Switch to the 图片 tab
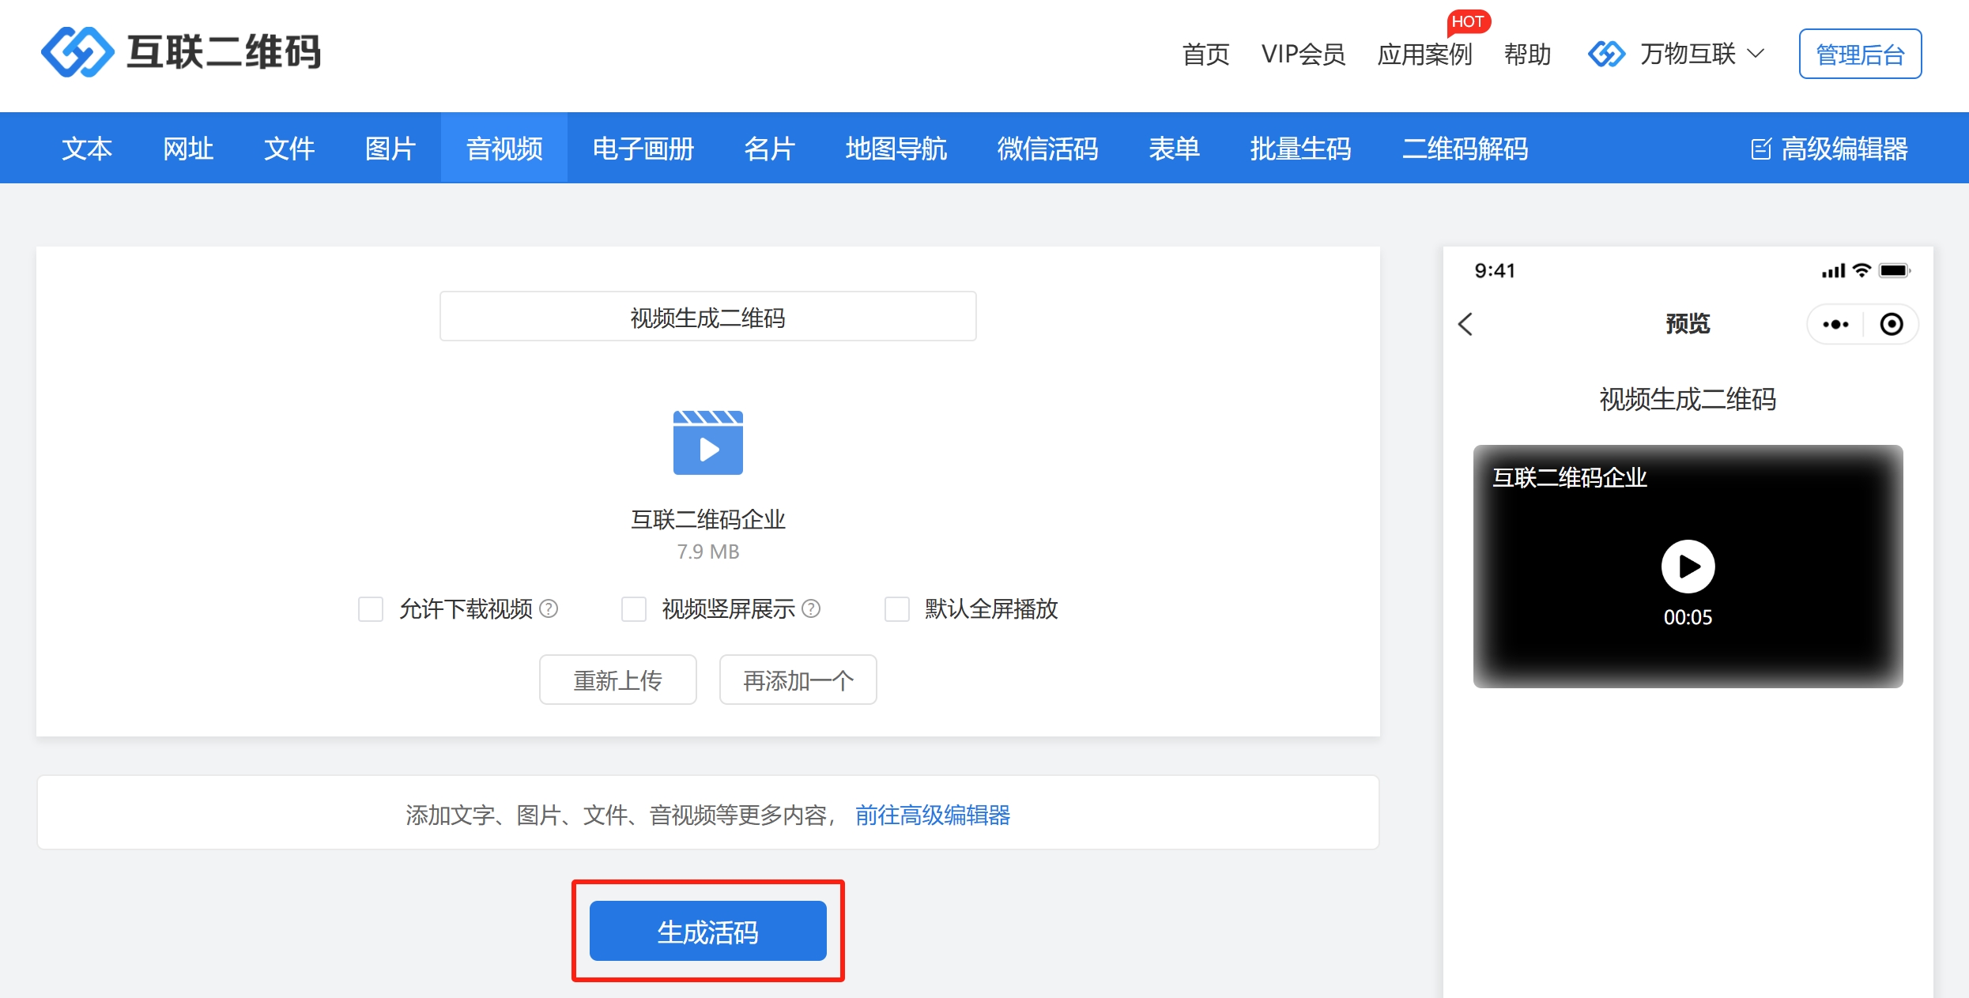This screenshot has width=1969, height=998. pos(390,149)
